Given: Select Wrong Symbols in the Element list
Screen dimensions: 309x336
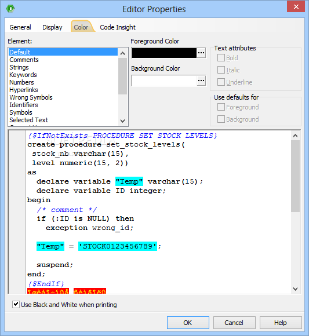Looking at the screenshot, I should click(x=63, y=97).
